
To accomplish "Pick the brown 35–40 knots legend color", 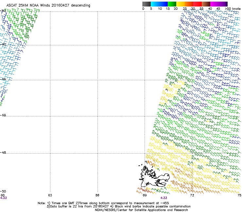I will pos(206,4).
